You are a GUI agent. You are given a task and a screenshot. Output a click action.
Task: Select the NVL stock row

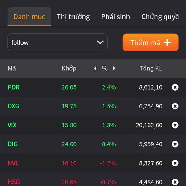[93, 163]
